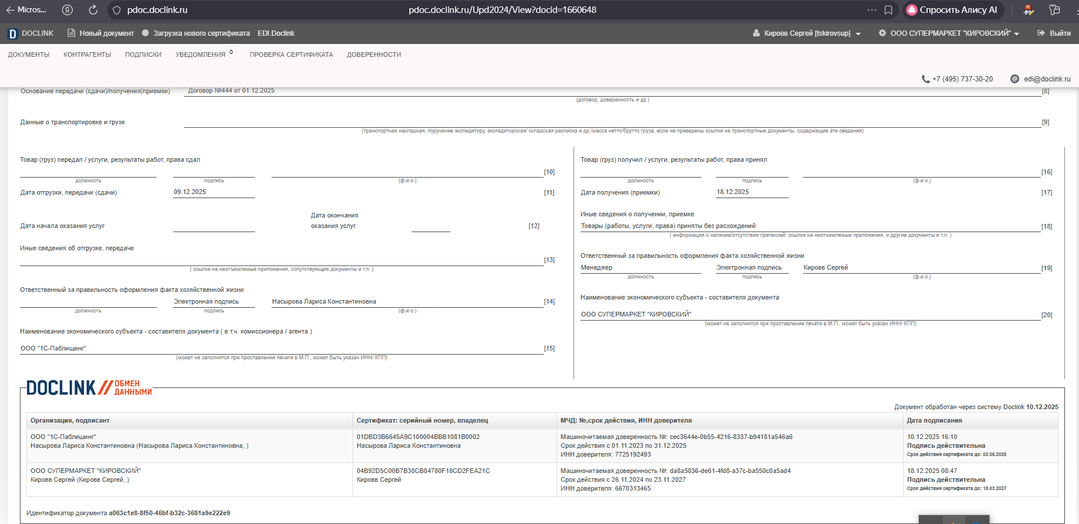Open the three-dot menu in the address bar
1079x524 pixels.
point(872,10)
